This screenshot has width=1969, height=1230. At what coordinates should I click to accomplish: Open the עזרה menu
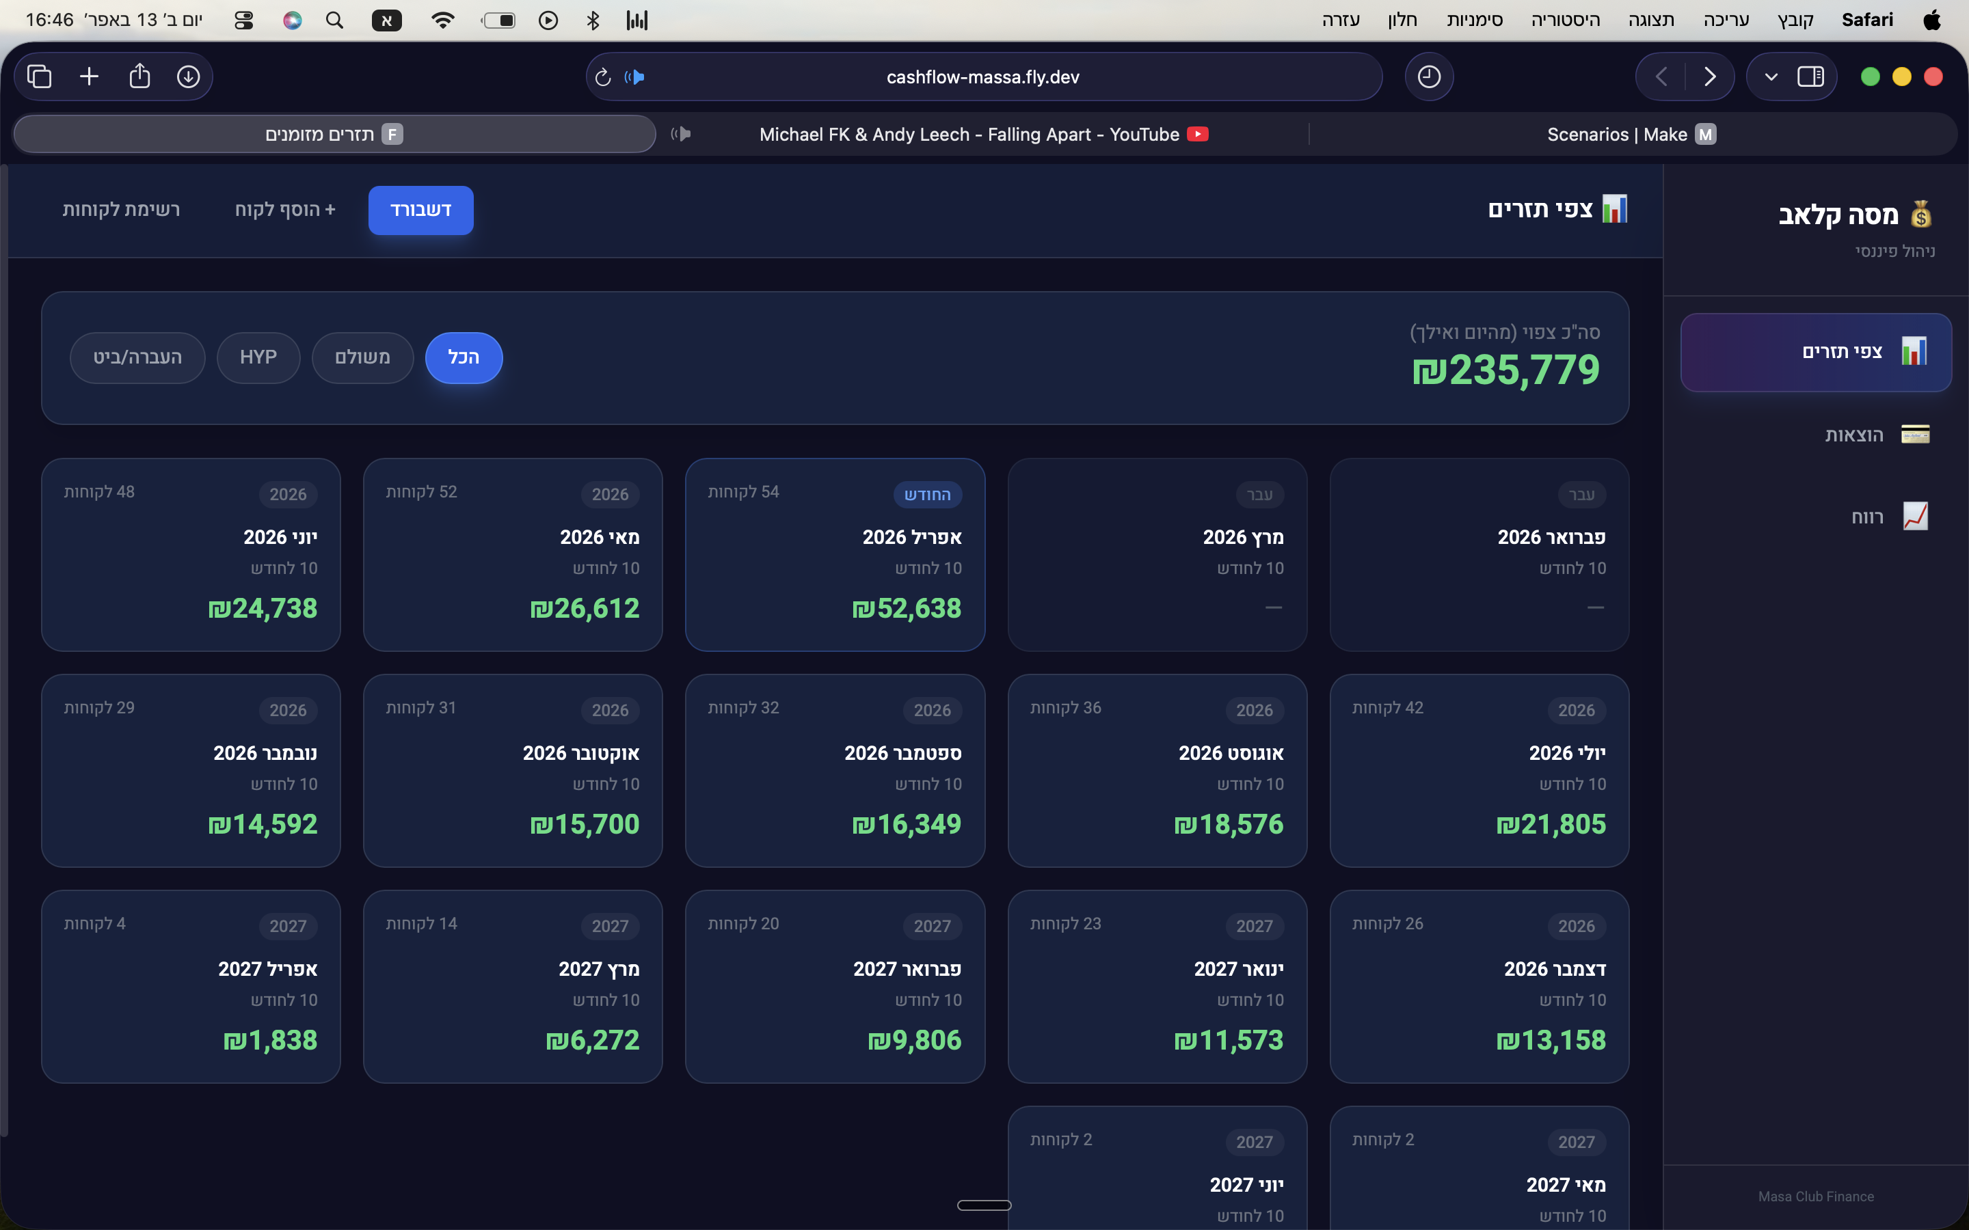(1341, 20)
